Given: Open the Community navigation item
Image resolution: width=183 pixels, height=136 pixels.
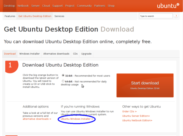Looking at the screenshot, I should point(84,6).
